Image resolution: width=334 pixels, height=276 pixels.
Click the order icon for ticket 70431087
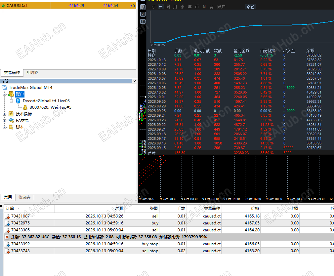(x=7, y=216)
